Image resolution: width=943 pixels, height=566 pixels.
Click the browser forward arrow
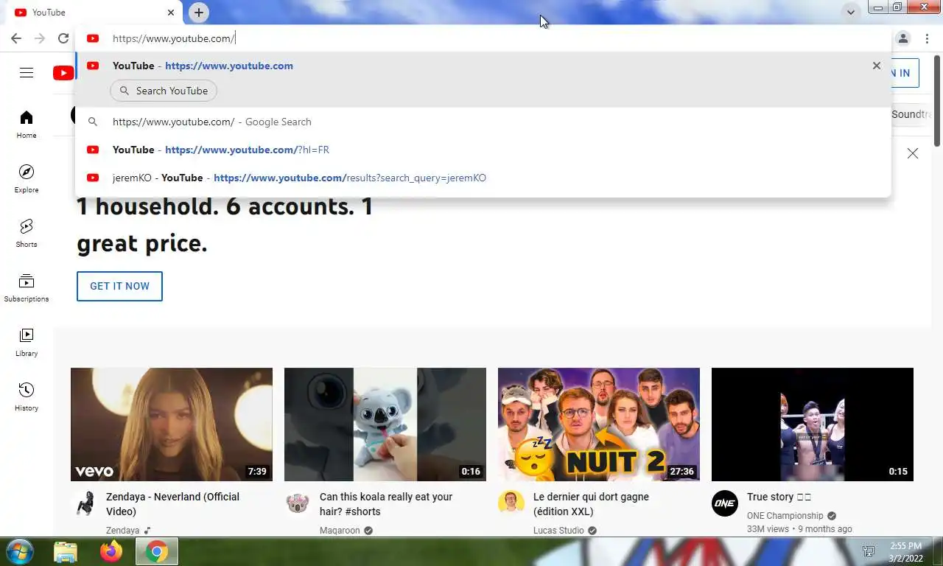coord(40,38)
